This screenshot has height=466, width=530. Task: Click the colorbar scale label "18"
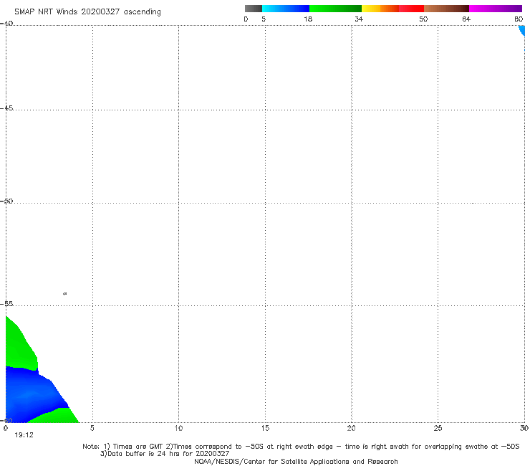308,19
